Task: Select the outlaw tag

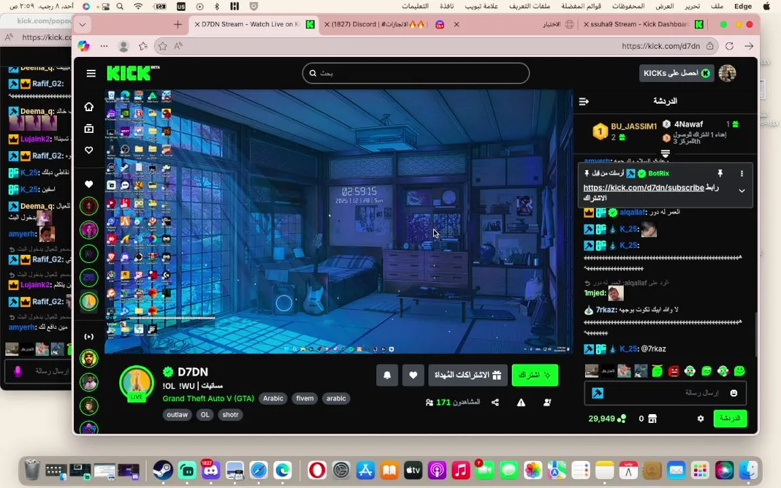Action: point(178,414)
